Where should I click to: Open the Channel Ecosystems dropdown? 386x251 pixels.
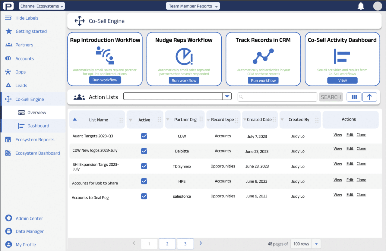coord(42,6)
